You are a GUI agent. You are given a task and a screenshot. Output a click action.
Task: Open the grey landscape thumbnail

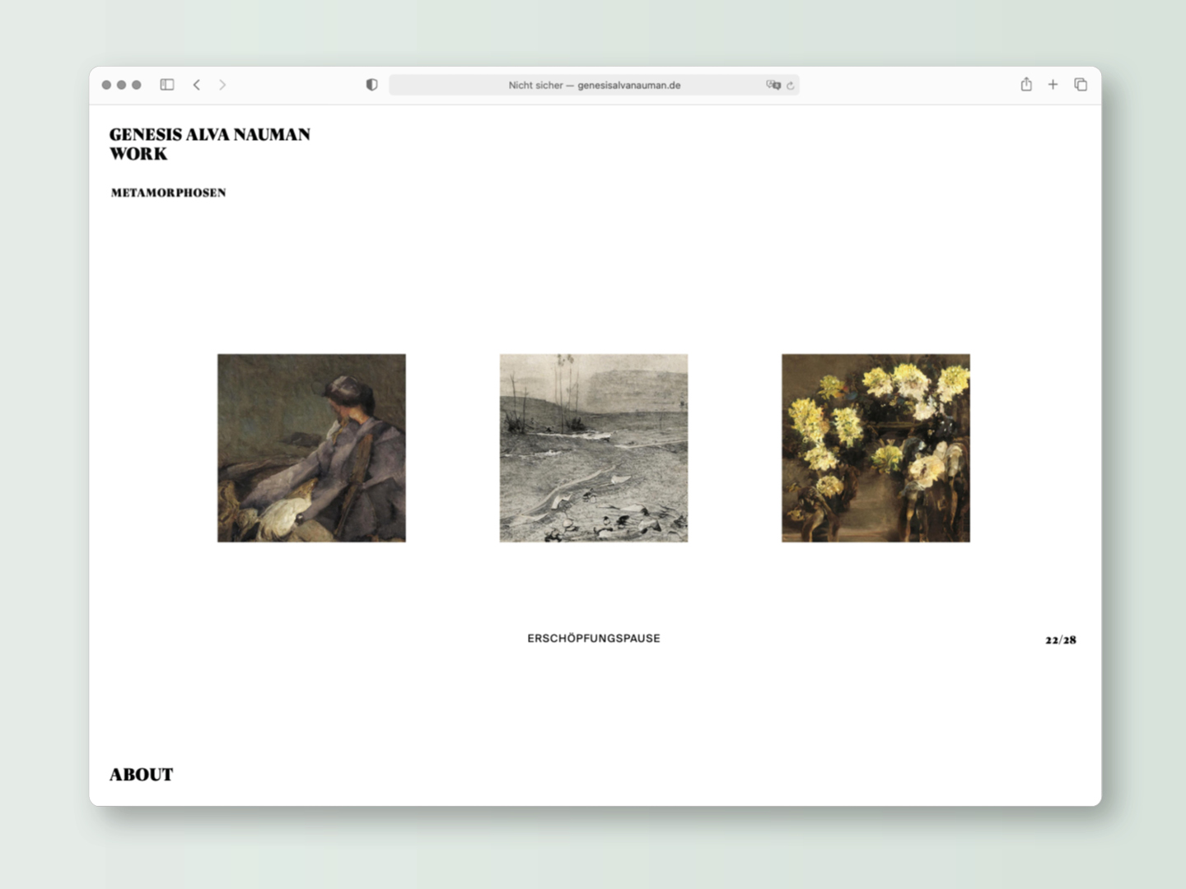pyautogui.click(x=594, y=448)
